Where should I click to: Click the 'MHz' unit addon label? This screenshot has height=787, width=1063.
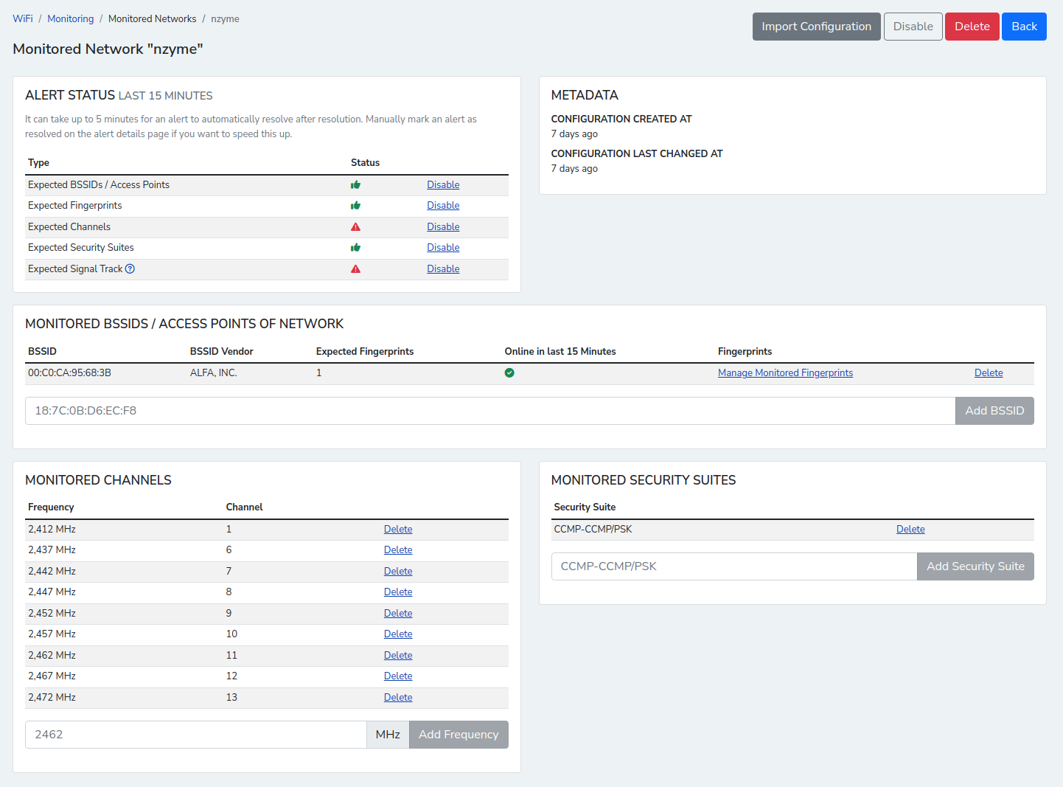388,735
